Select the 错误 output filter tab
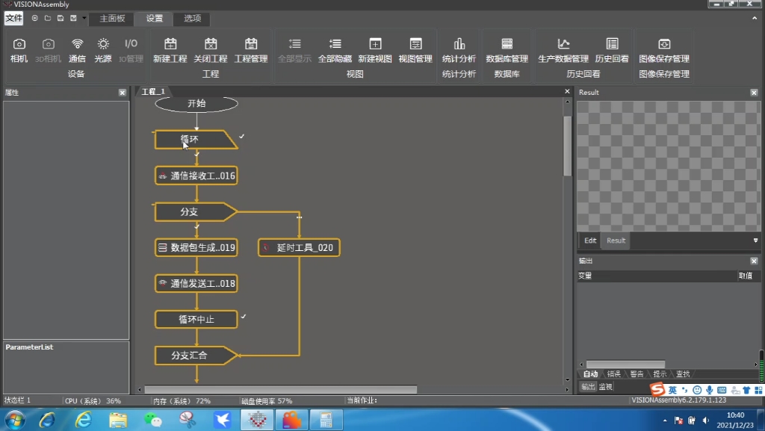This screenshot has width=765, height=431. click(614, 374)
